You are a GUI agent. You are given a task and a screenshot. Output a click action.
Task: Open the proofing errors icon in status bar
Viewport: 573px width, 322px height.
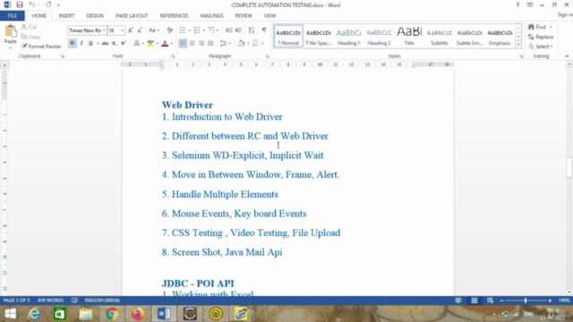click(74, 301)
